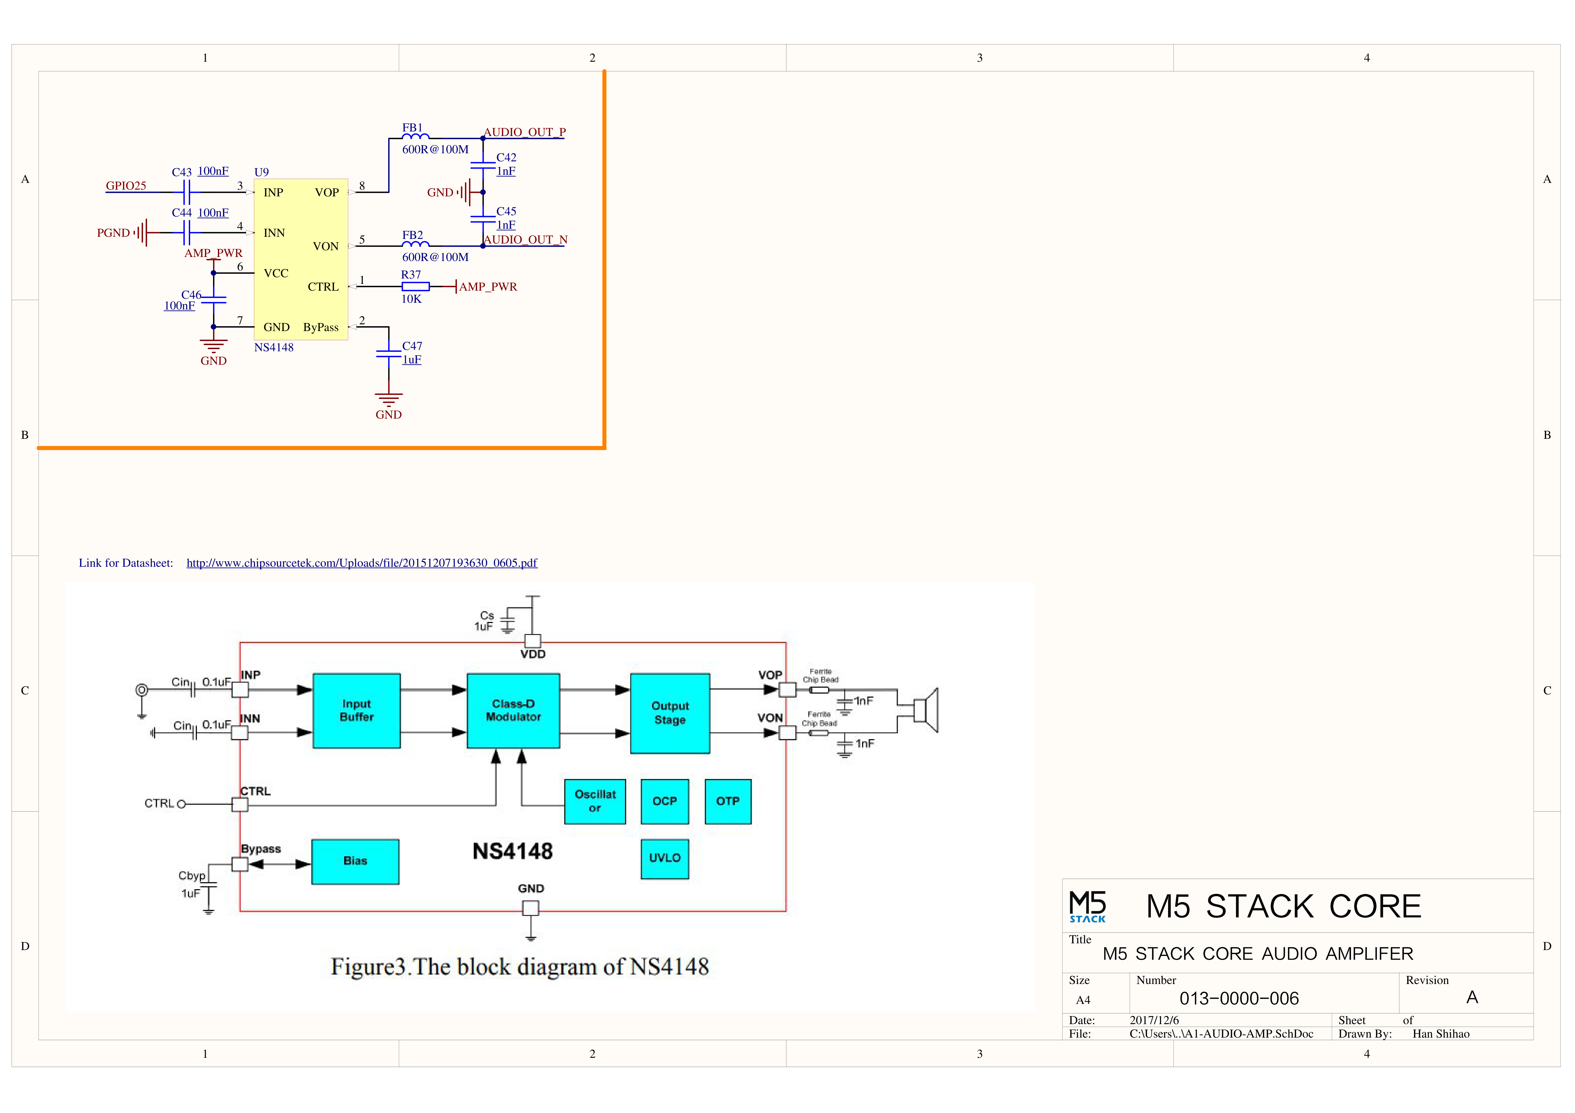Click the drawn-by name Han Shihao
The height and width of the screenshot is (1113, 1575).
(x=1441, y=1034)
